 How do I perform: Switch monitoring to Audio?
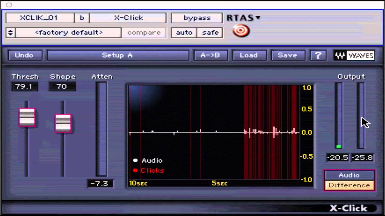[x=349, y=175]
